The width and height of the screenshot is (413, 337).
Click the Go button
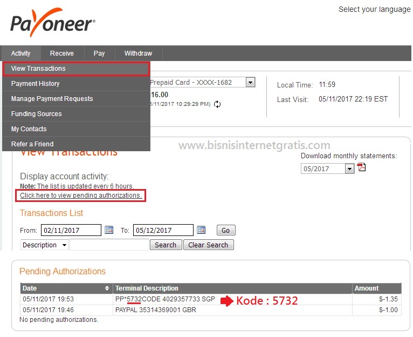(x=226, y=230)
